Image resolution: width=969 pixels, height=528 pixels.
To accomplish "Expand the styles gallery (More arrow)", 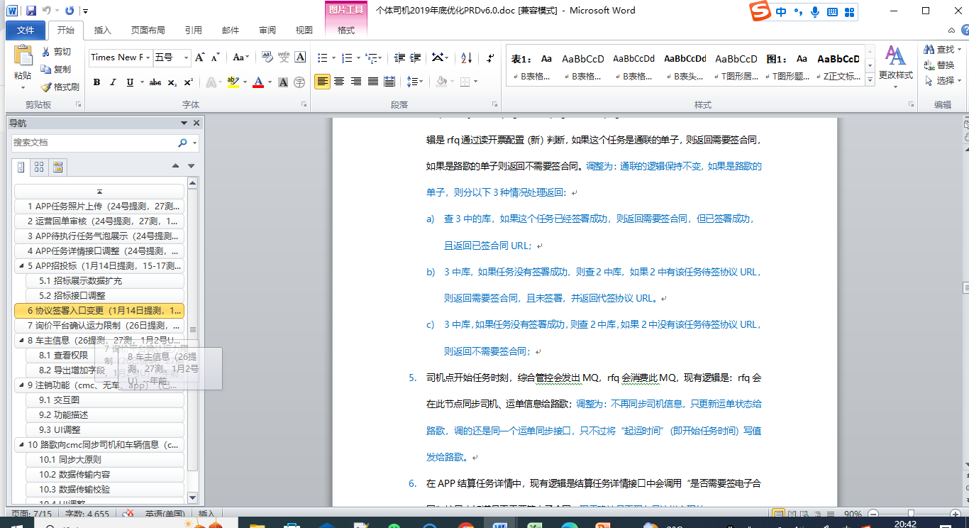I will pos(870,80).
